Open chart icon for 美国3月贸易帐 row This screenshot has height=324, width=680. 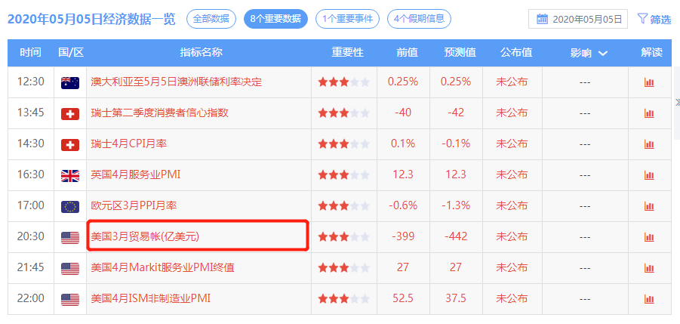click(649, 237)
